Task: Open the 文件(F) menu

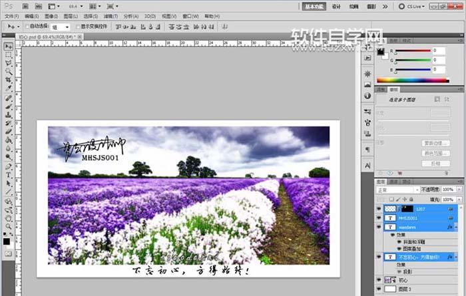Action: click(11, 16)
